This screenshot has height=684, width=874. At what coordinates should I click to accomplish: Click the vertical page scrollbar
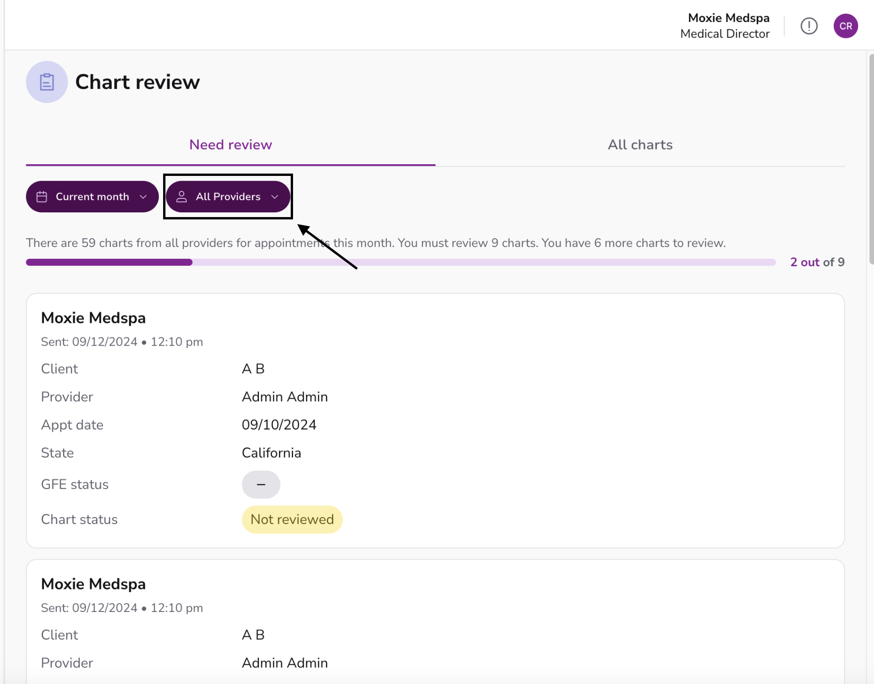[x=871, y=159]
